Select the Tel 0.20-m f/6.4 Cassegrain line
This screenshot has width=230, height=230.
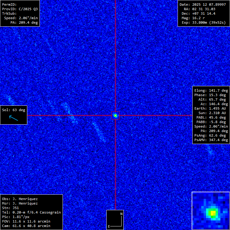[31, 212]
